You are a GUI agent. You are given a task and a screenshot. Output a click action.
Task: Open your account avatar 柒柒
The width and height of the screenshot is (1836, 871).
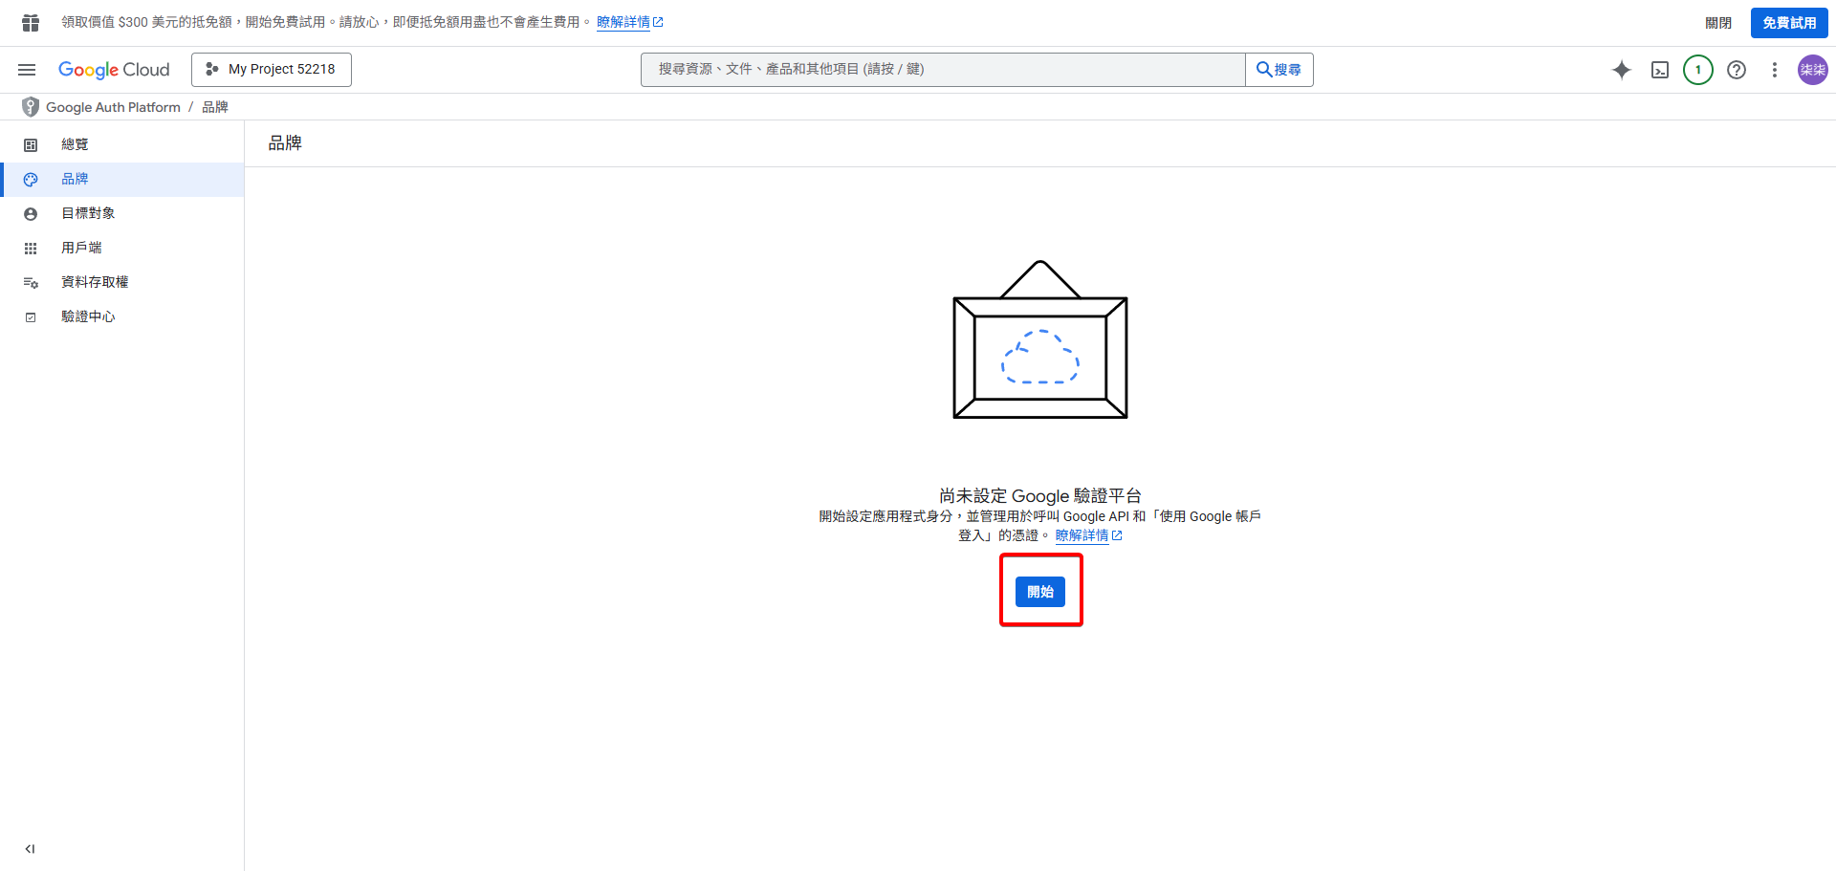pos(1812,69)
